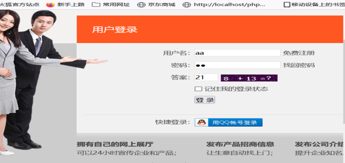
Task: Click the 快捷登录 label
Action: point(173,122)
